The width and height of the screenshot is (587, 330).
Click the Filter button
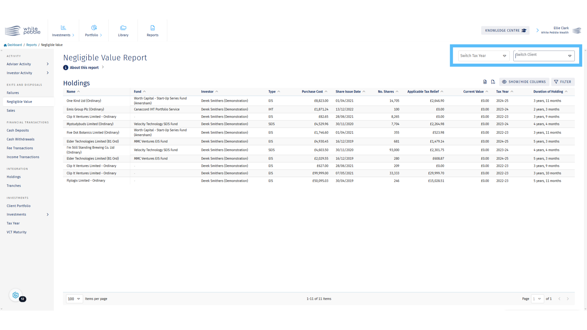pyautogui.click(x=563, y=82)
